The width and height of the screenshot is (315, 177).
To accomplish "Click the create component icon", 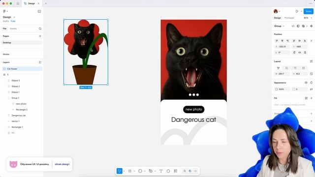I will tap(312, 26).
